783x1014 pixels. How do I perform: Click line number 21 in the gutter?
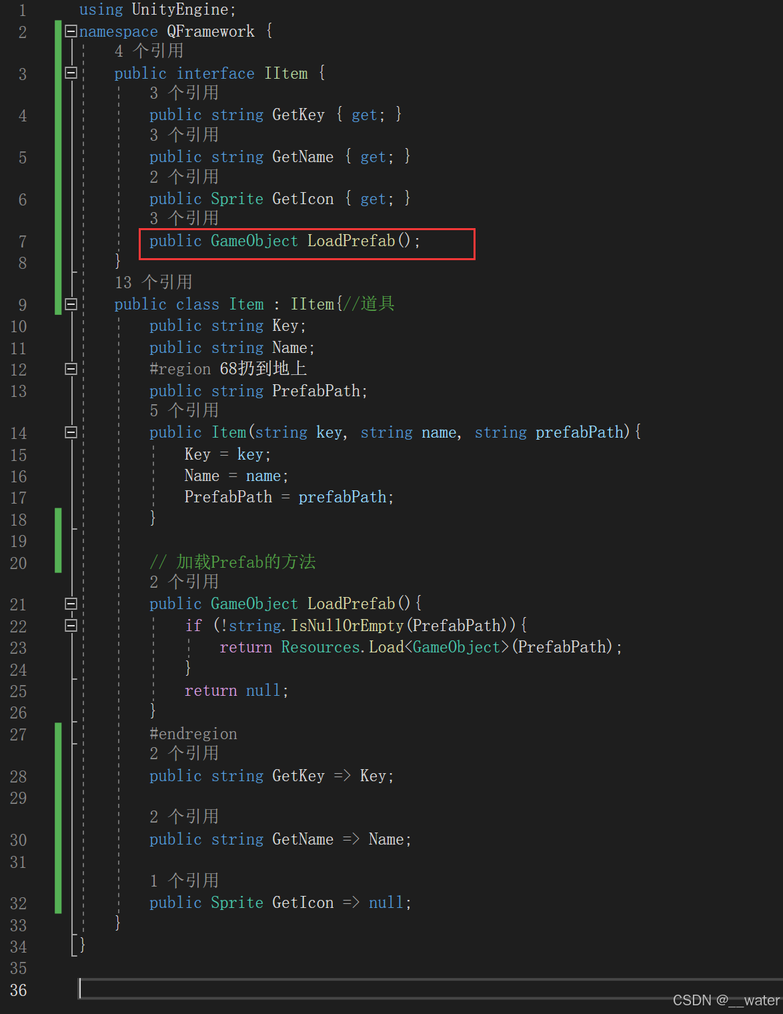pos(18,604)
